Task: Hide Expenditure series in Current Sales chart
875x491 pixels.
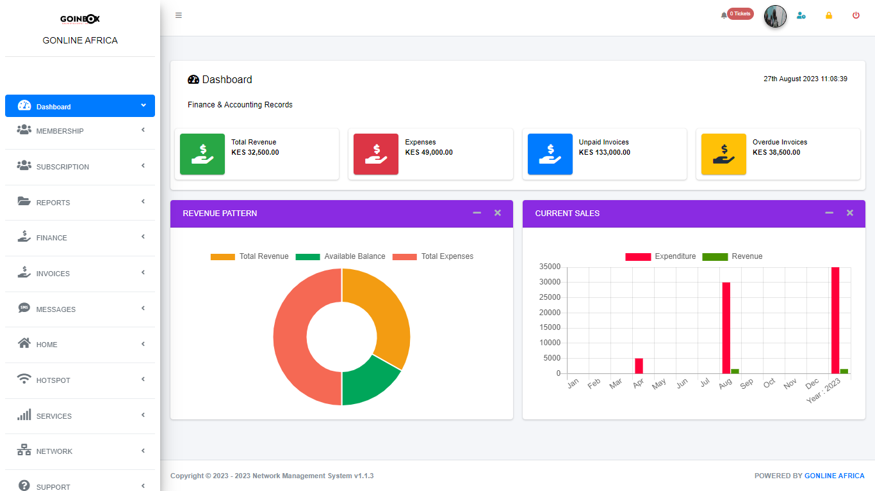Action: (x=661, y=256)
